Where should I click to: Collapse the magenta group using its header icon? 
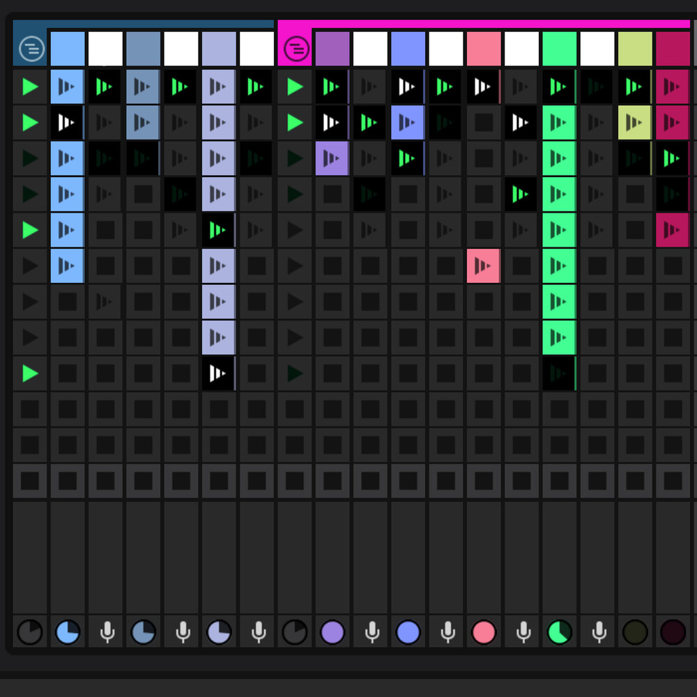pyautogui.click(x=296, y=49)
